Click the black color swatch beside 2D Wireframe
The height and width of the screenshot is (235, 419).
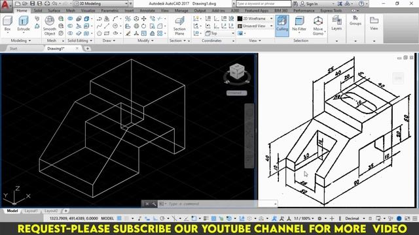[x=240, y=18]
